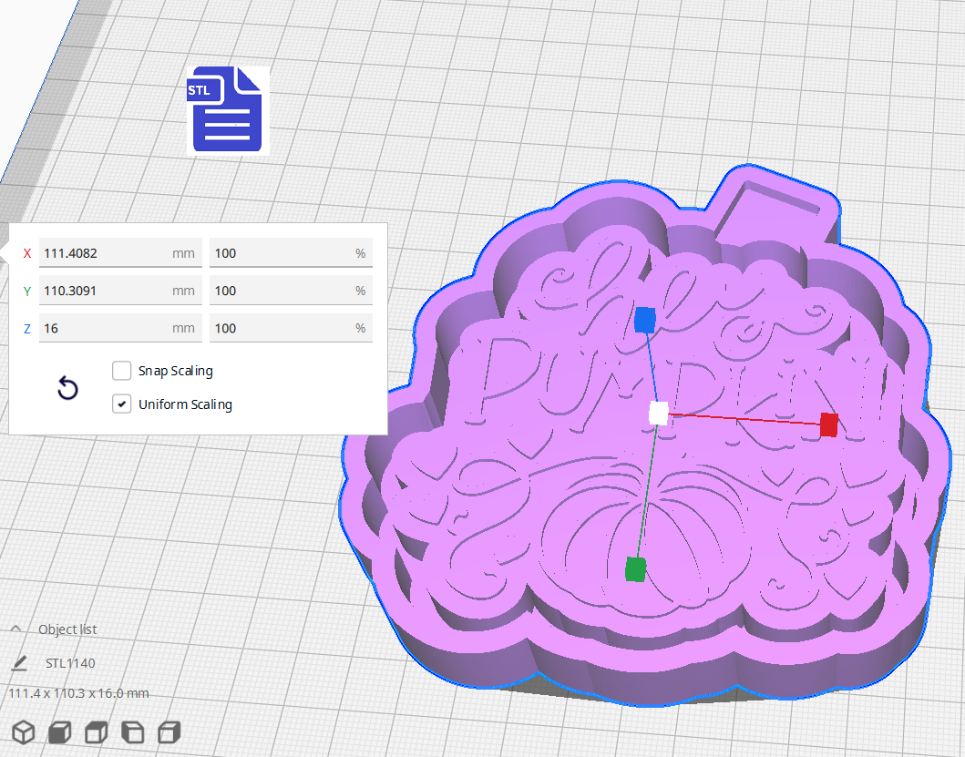Image resolution: width=965 pixels, height=757 pixels.
Task: Grab the blue Z-axis scale handle
Action: point(645,320)
